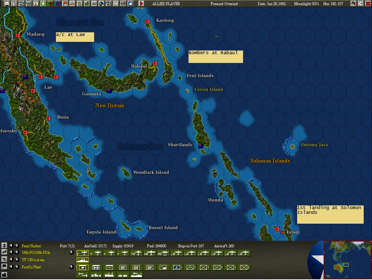Select the large Japanese marker near Tulagi
The image size is (372, 280).
pos(277,229)
